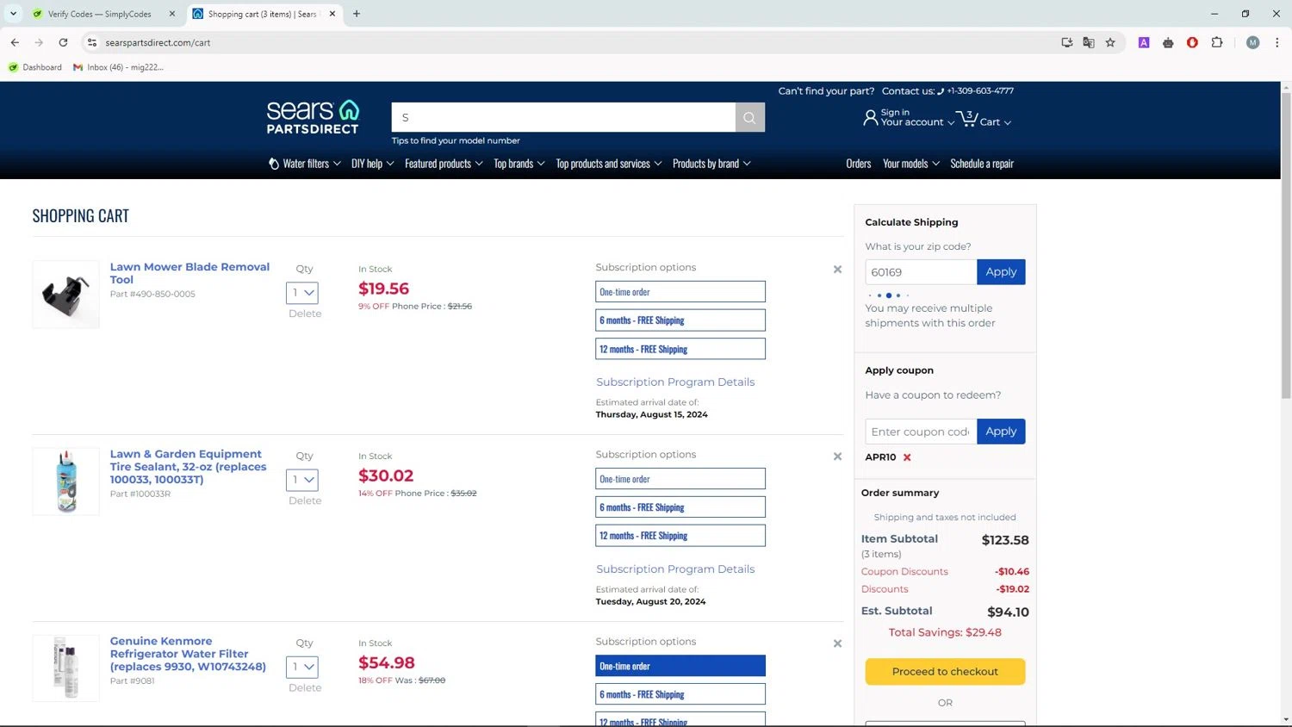
Task: Choose 12 months FREE Shipping for Blade Removal Tool
Action: click(680, 349)
